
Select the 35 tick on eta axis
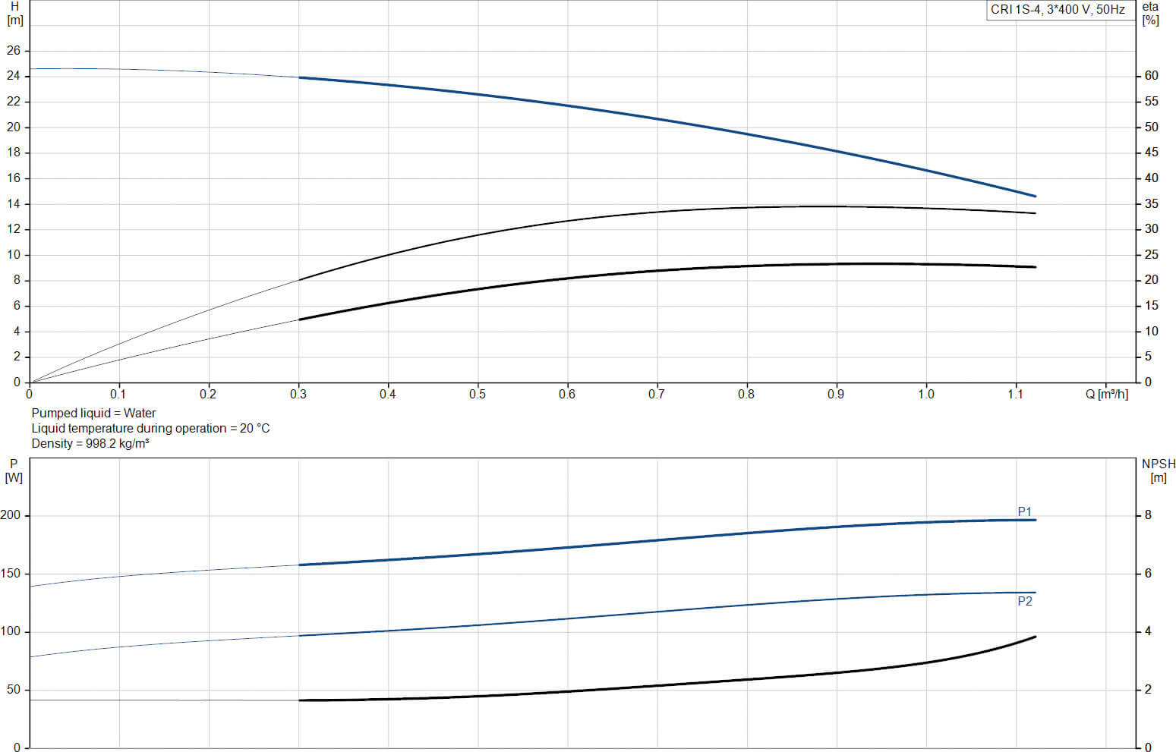click(1151, 203)
